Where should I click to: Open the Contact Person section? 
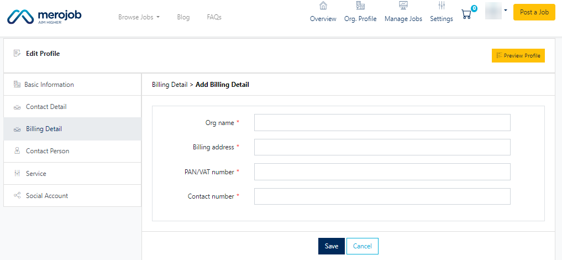click(48, 151)
